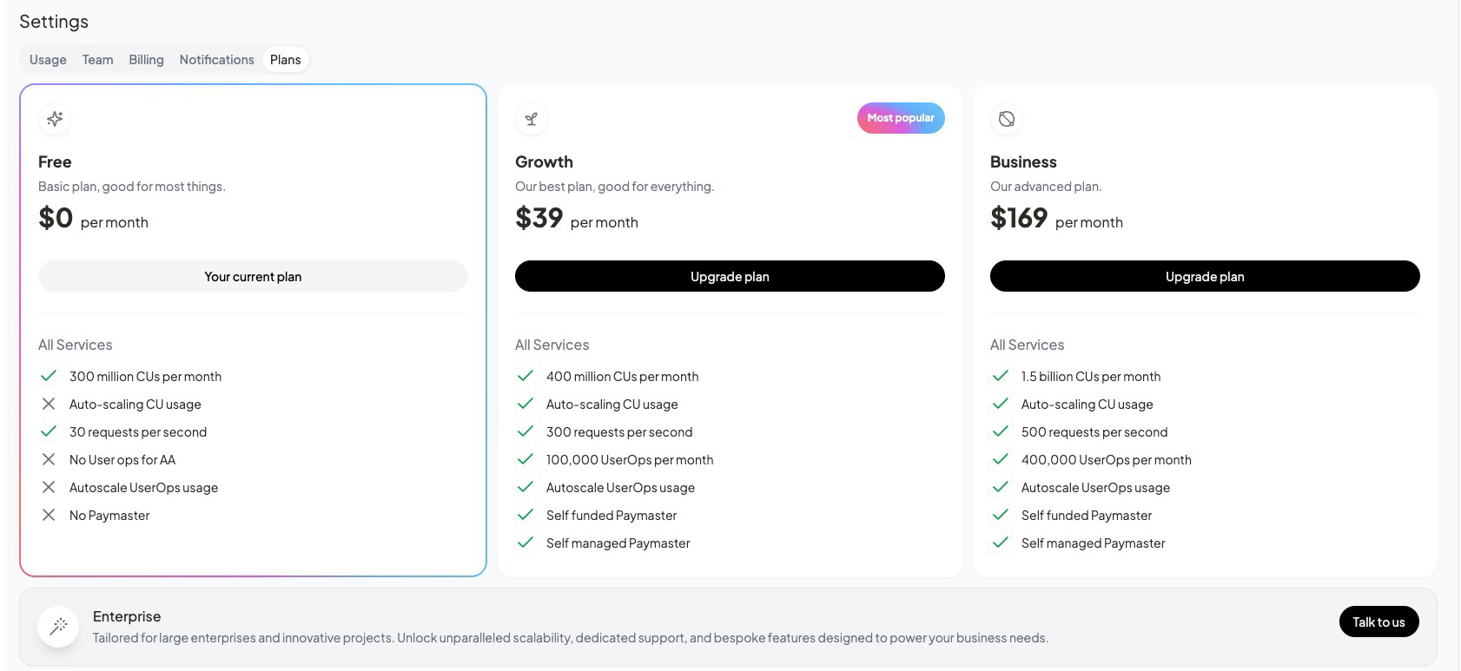
Task: Select the Notifications tab
Action: point(216,60)
